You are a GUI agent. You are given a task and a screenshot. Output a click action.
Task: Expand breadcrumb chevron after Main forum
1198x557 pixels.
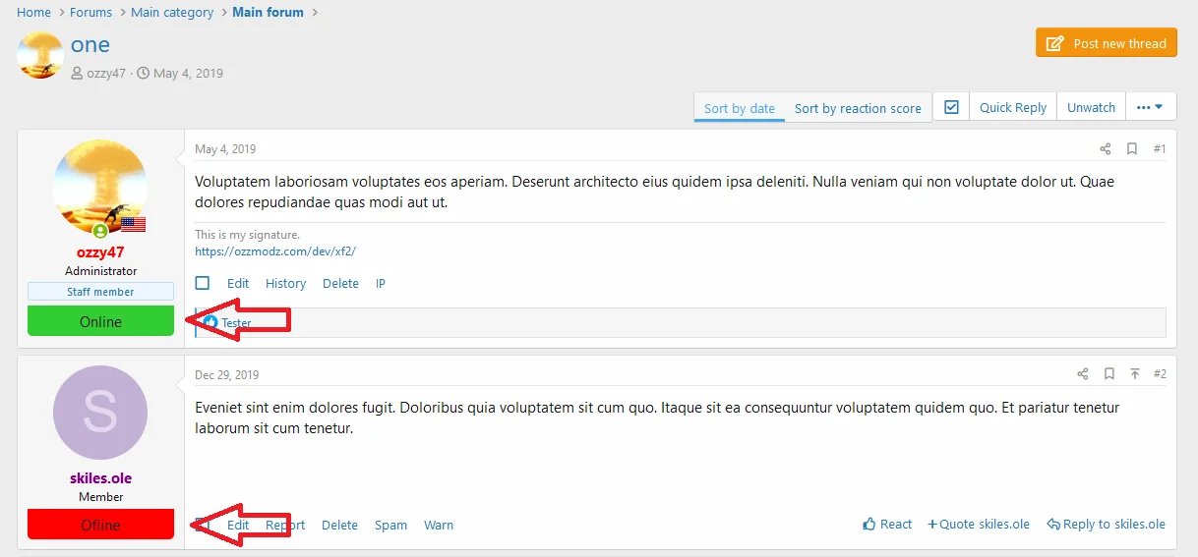[315, 13]
